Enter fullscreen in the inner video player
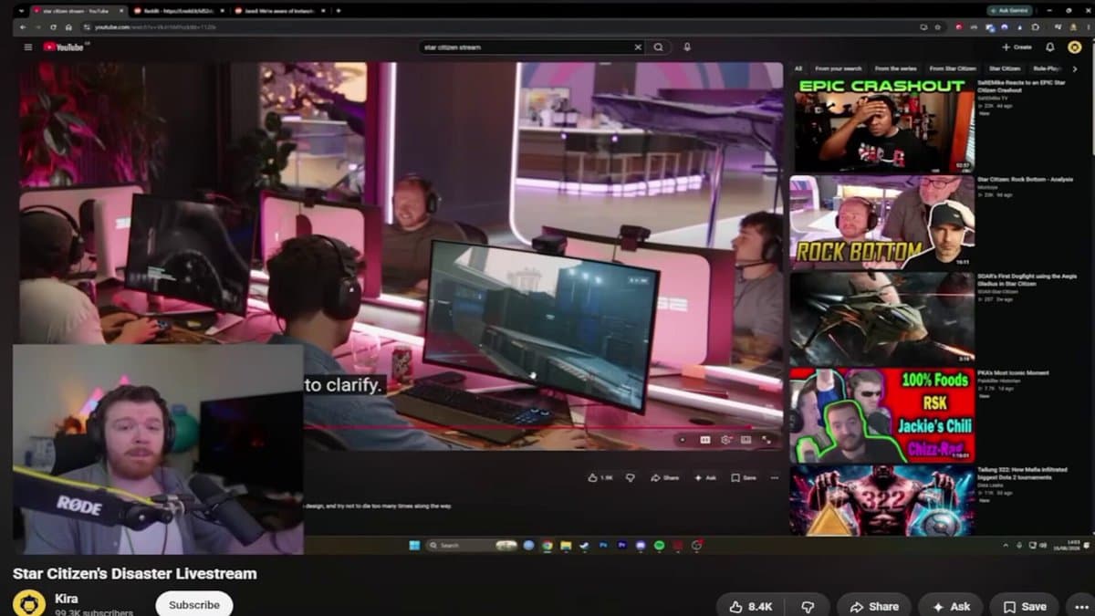The image size is (1095, 616). click(766, 439)
